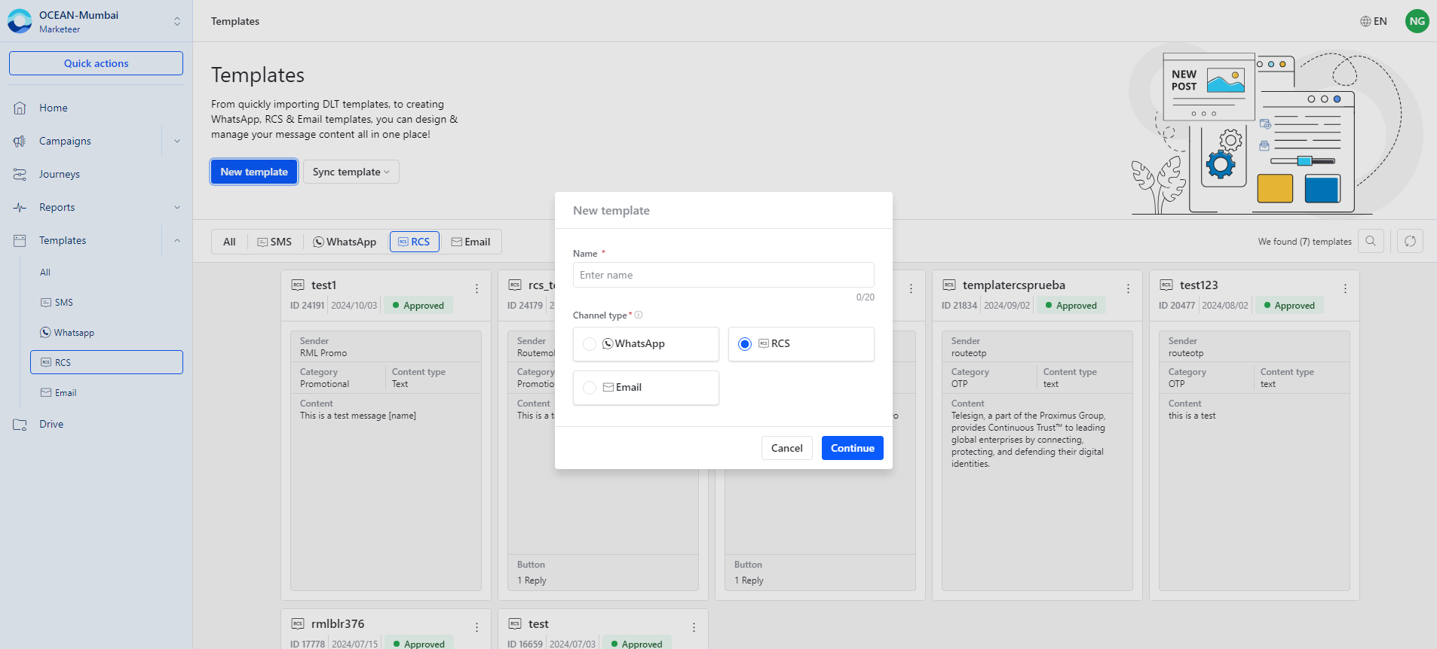
Task: Go to Journeys in sidebar
Action: point(60,174)
